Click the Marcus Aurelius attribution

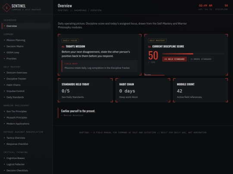click(72, 115)
